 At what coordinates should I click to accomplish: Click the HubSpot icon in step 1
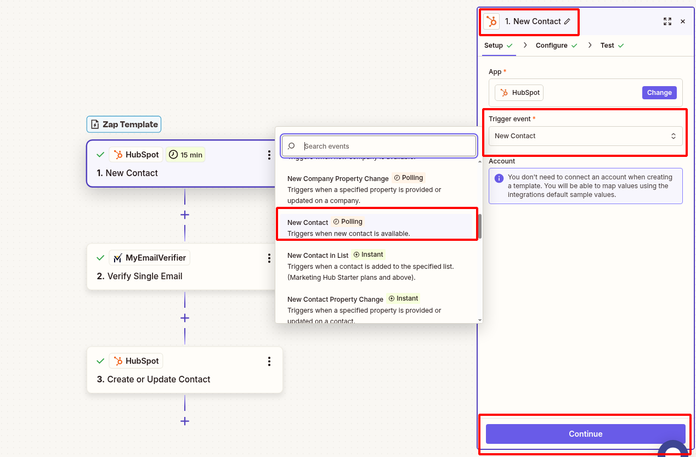click(x=119, y=154)
